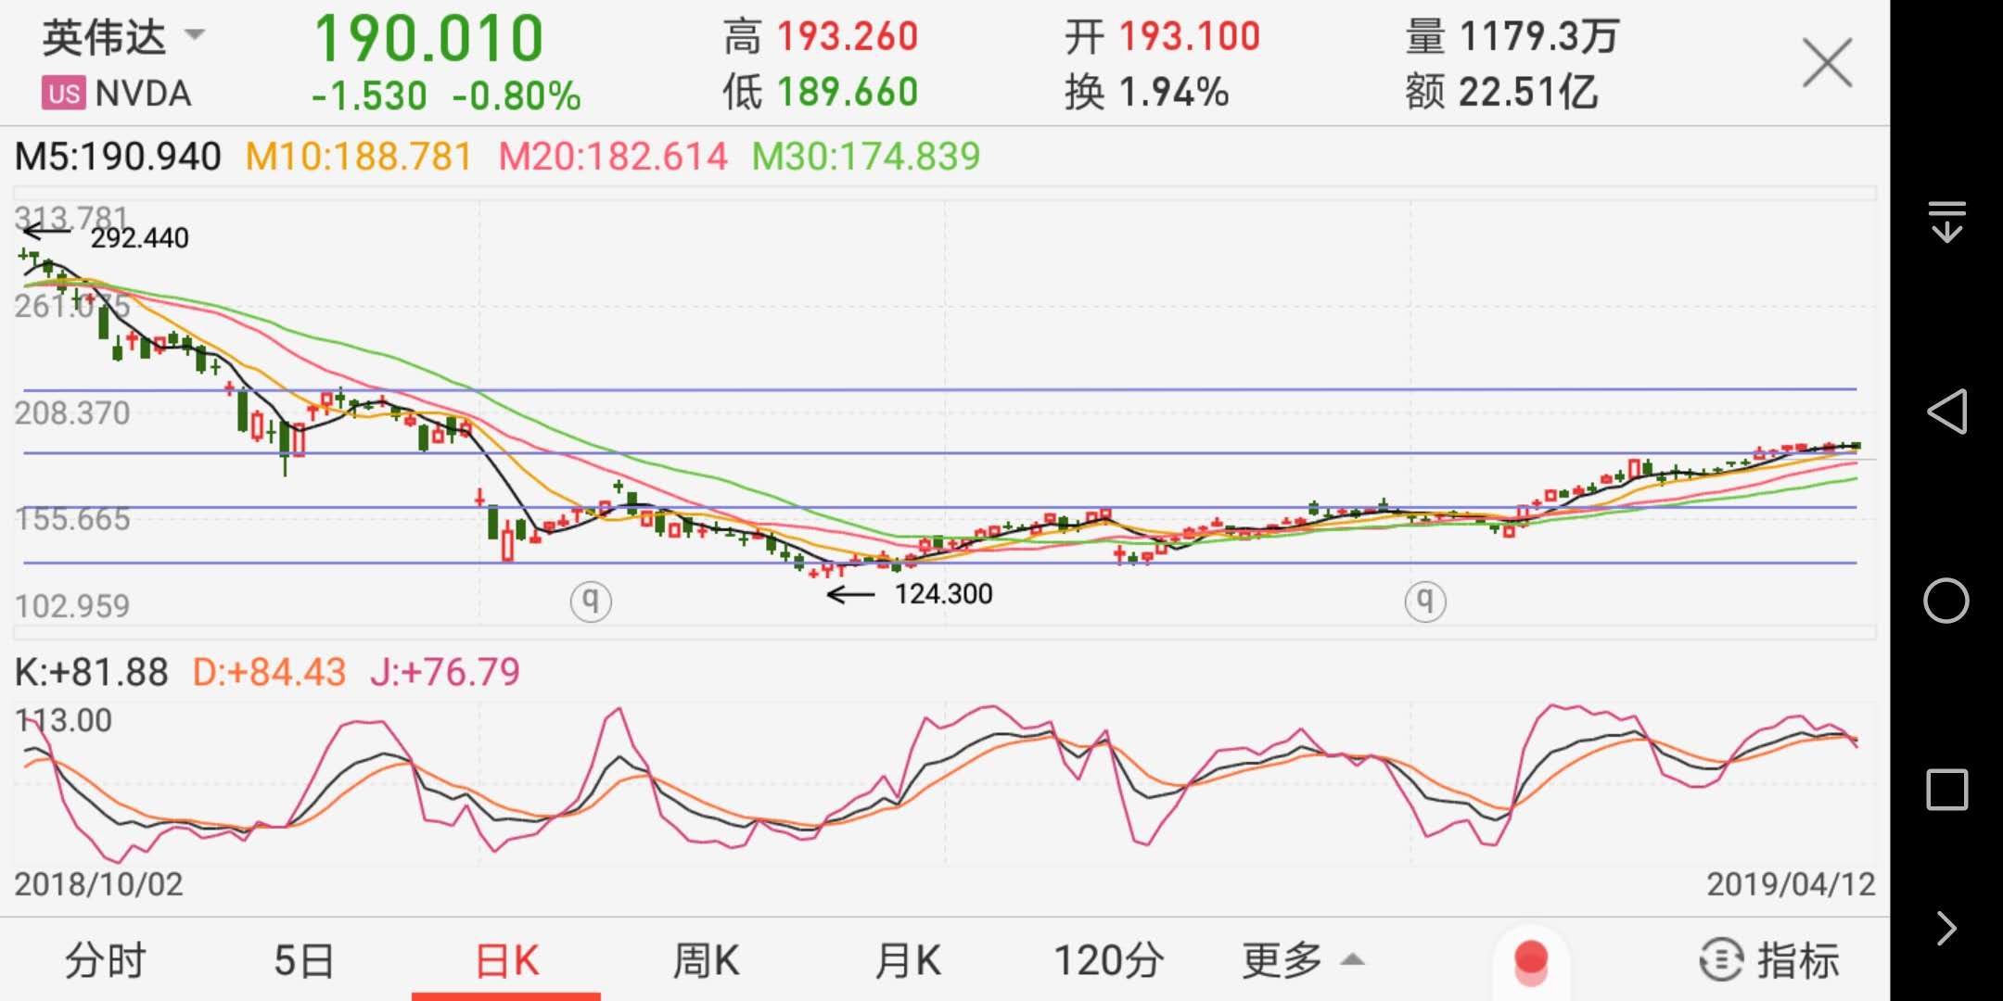Tap the right quarterly 'q' marker on chart
This screenshot has height=1001, width=2003.
point(1425,601)
